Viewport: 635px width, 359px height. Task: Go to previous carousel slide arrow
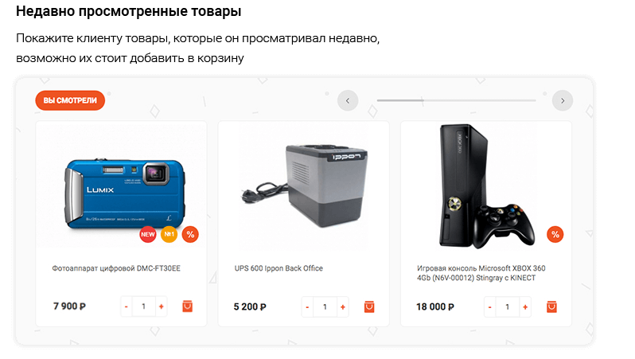[348, 100]
